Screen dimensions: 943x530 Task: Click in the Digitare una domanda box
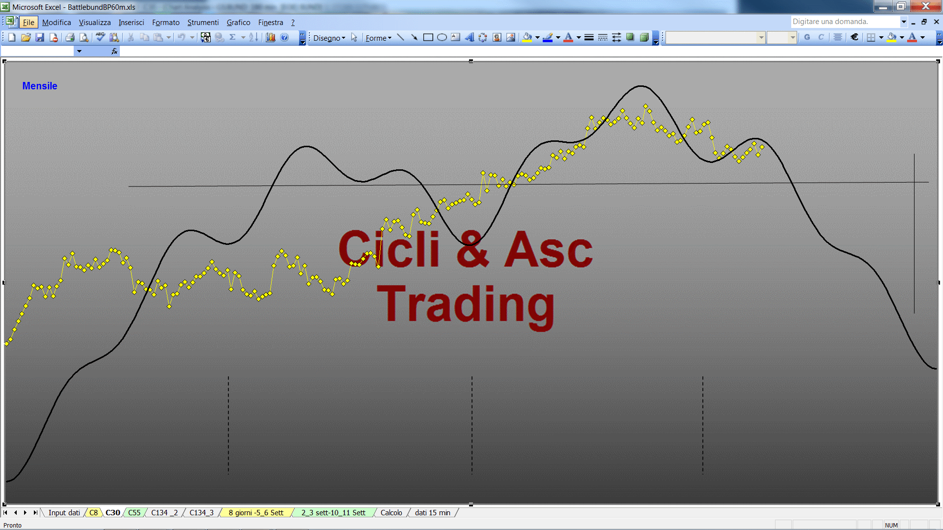click(845, 22)
